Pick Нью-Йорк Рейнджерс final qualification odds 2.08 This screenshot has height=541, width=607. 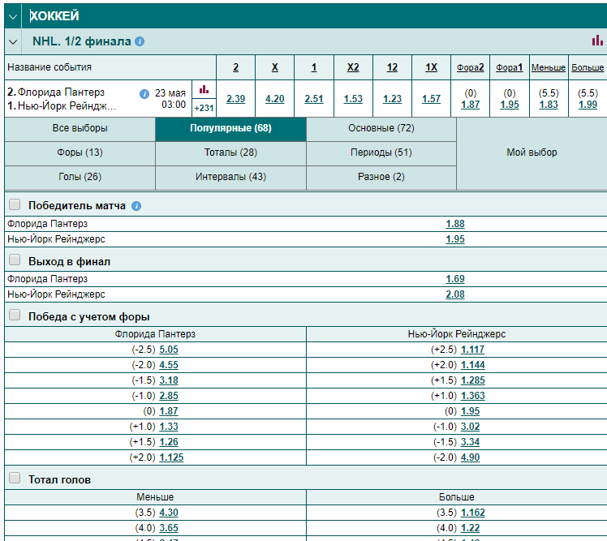pos(455,294)
